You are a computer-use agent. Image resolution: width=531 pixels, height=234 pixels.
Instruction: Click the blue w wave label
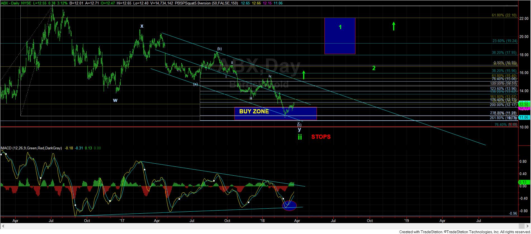pos(115,100)
